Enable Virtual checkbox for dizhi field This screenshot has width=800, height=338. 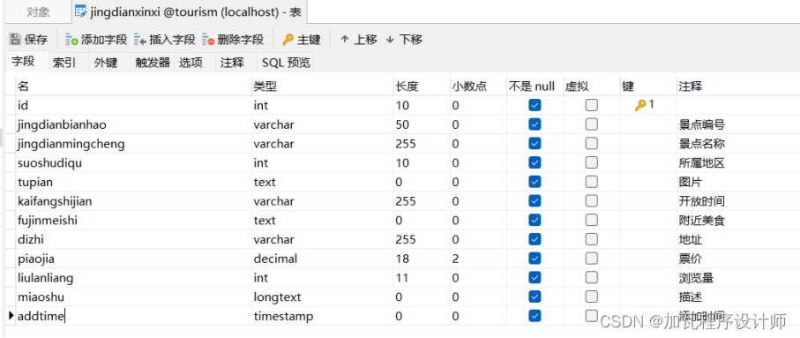591,239
